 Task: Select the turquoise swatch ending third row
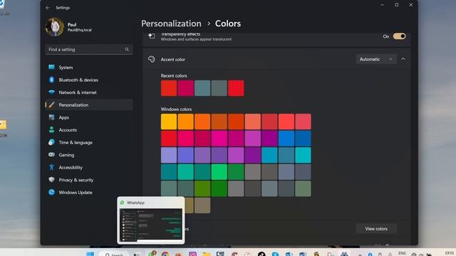click(303, 155)
